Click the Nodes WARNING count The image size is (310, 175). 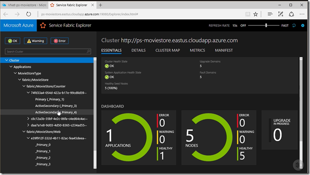click(242, 139)
